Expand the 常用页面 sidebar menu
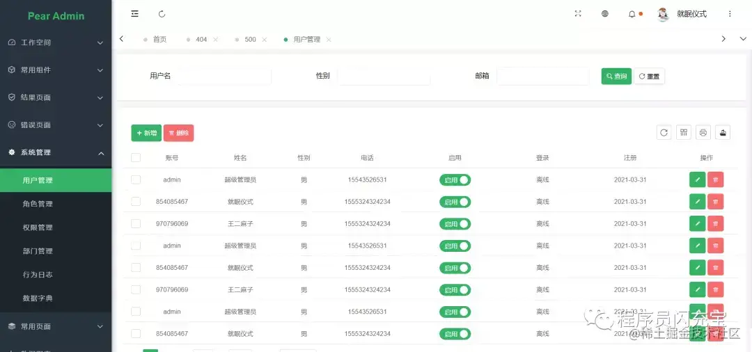752x352 pixels. (x=56, y=326)
